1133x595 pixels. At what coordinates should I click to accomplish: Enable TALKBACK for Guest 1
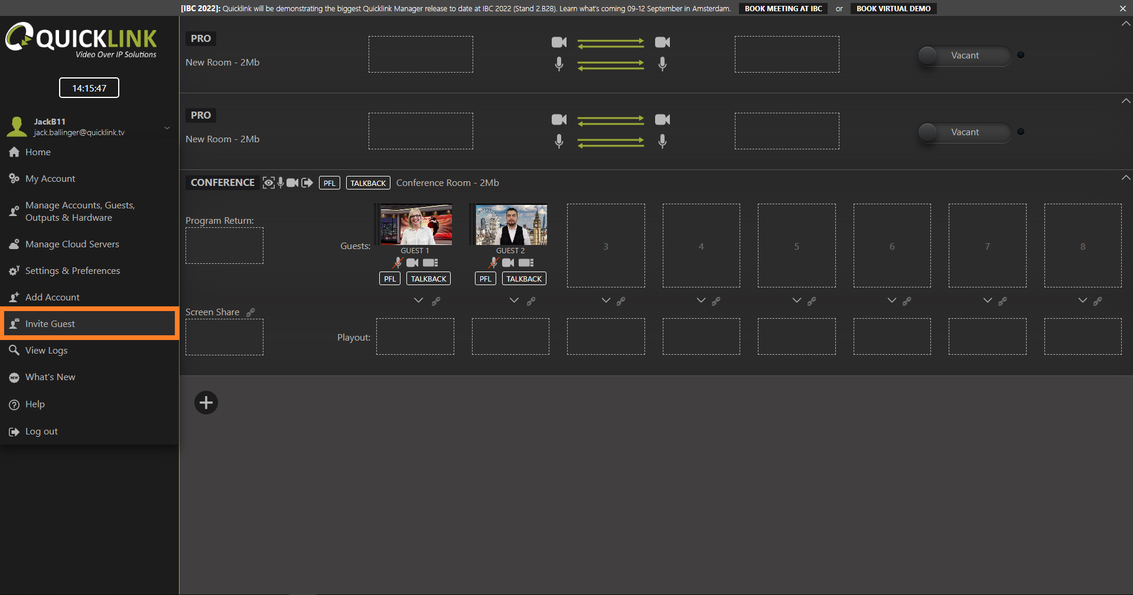[x=429, y=279]
